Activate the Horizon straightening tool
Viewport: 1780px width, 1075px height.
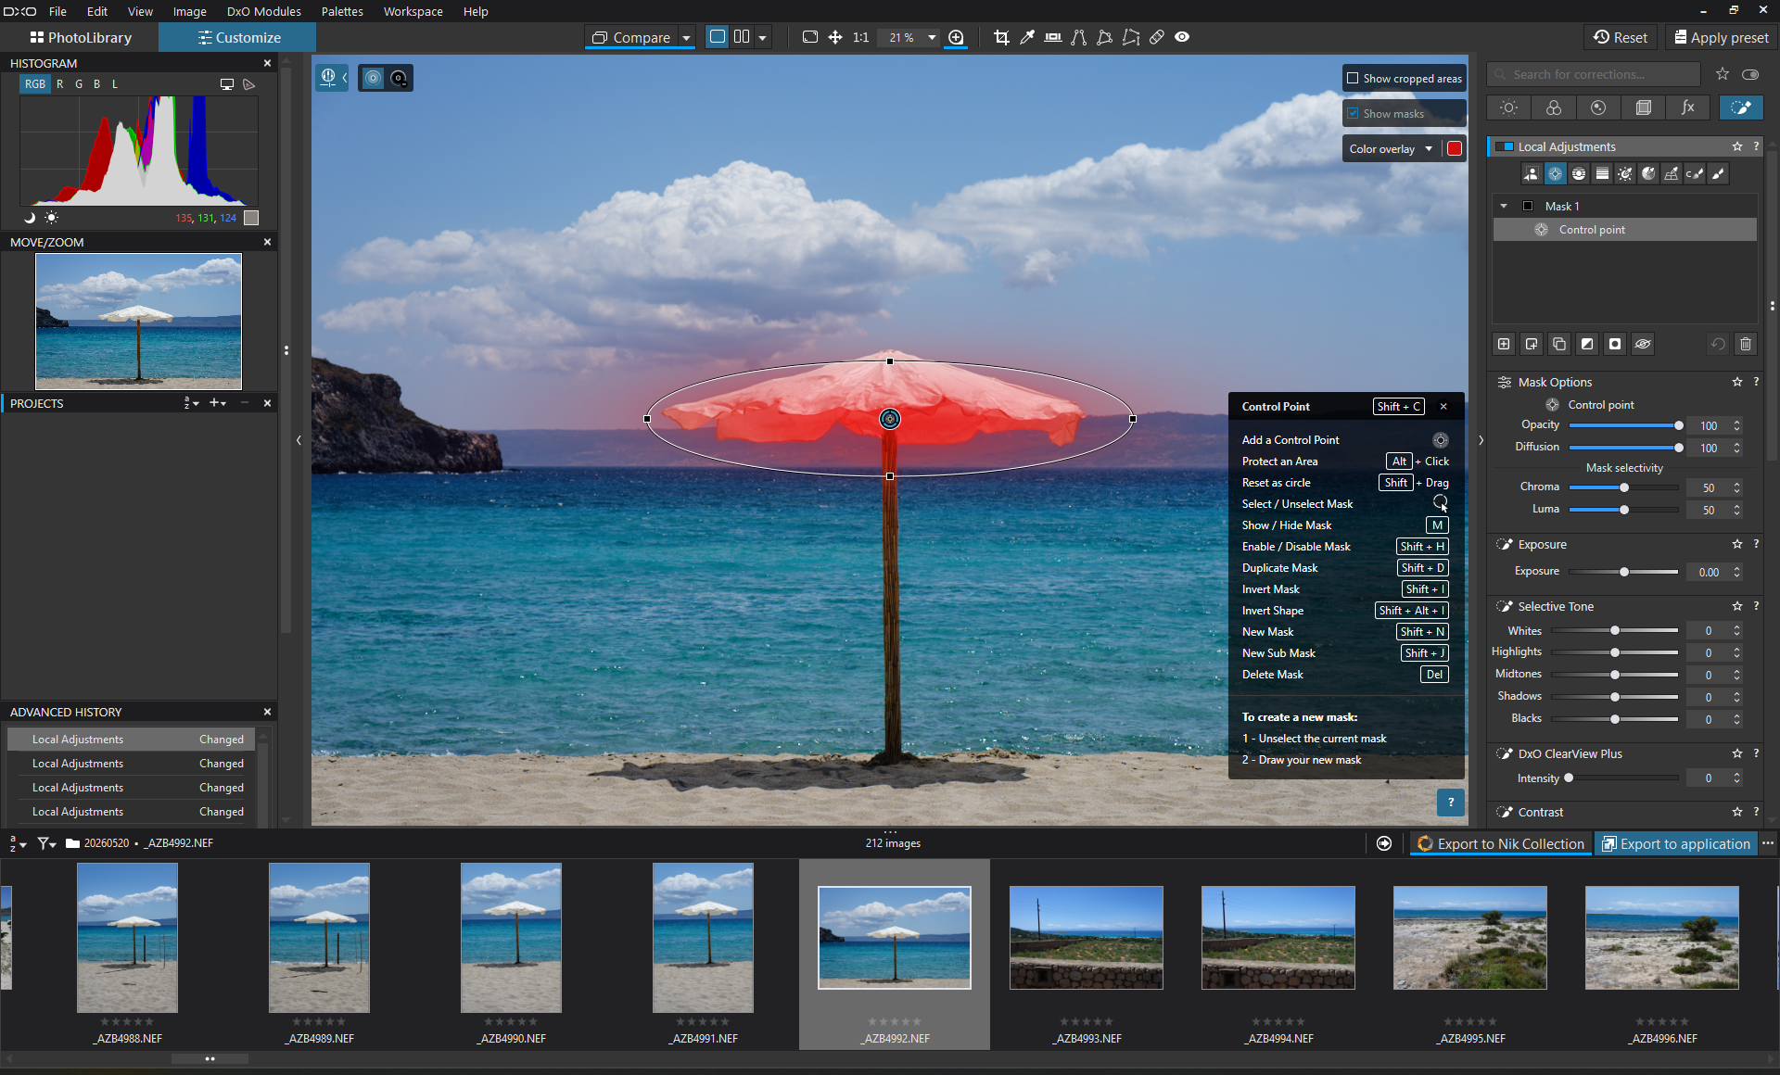coord(1053,37)
